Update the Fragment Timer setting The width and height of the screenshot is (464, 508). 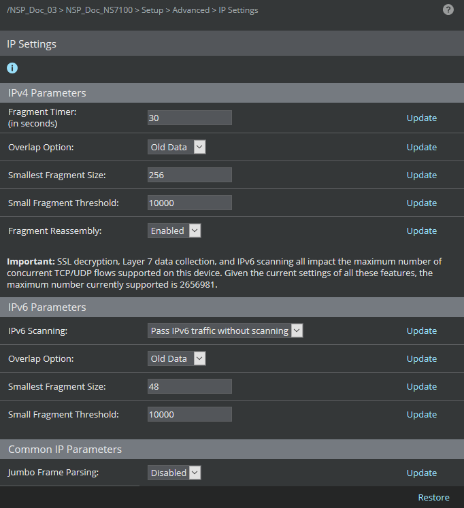422,118
